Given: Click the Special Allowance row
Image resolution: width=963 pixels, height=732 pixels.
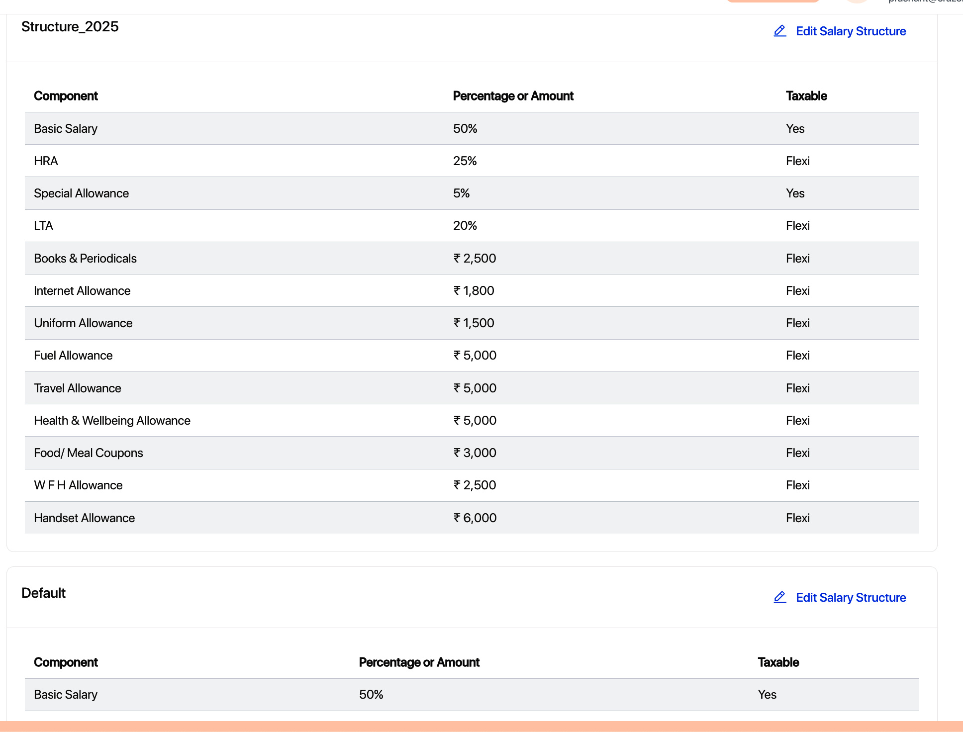Looking at the screenshot, I should [x=82, y=193].
